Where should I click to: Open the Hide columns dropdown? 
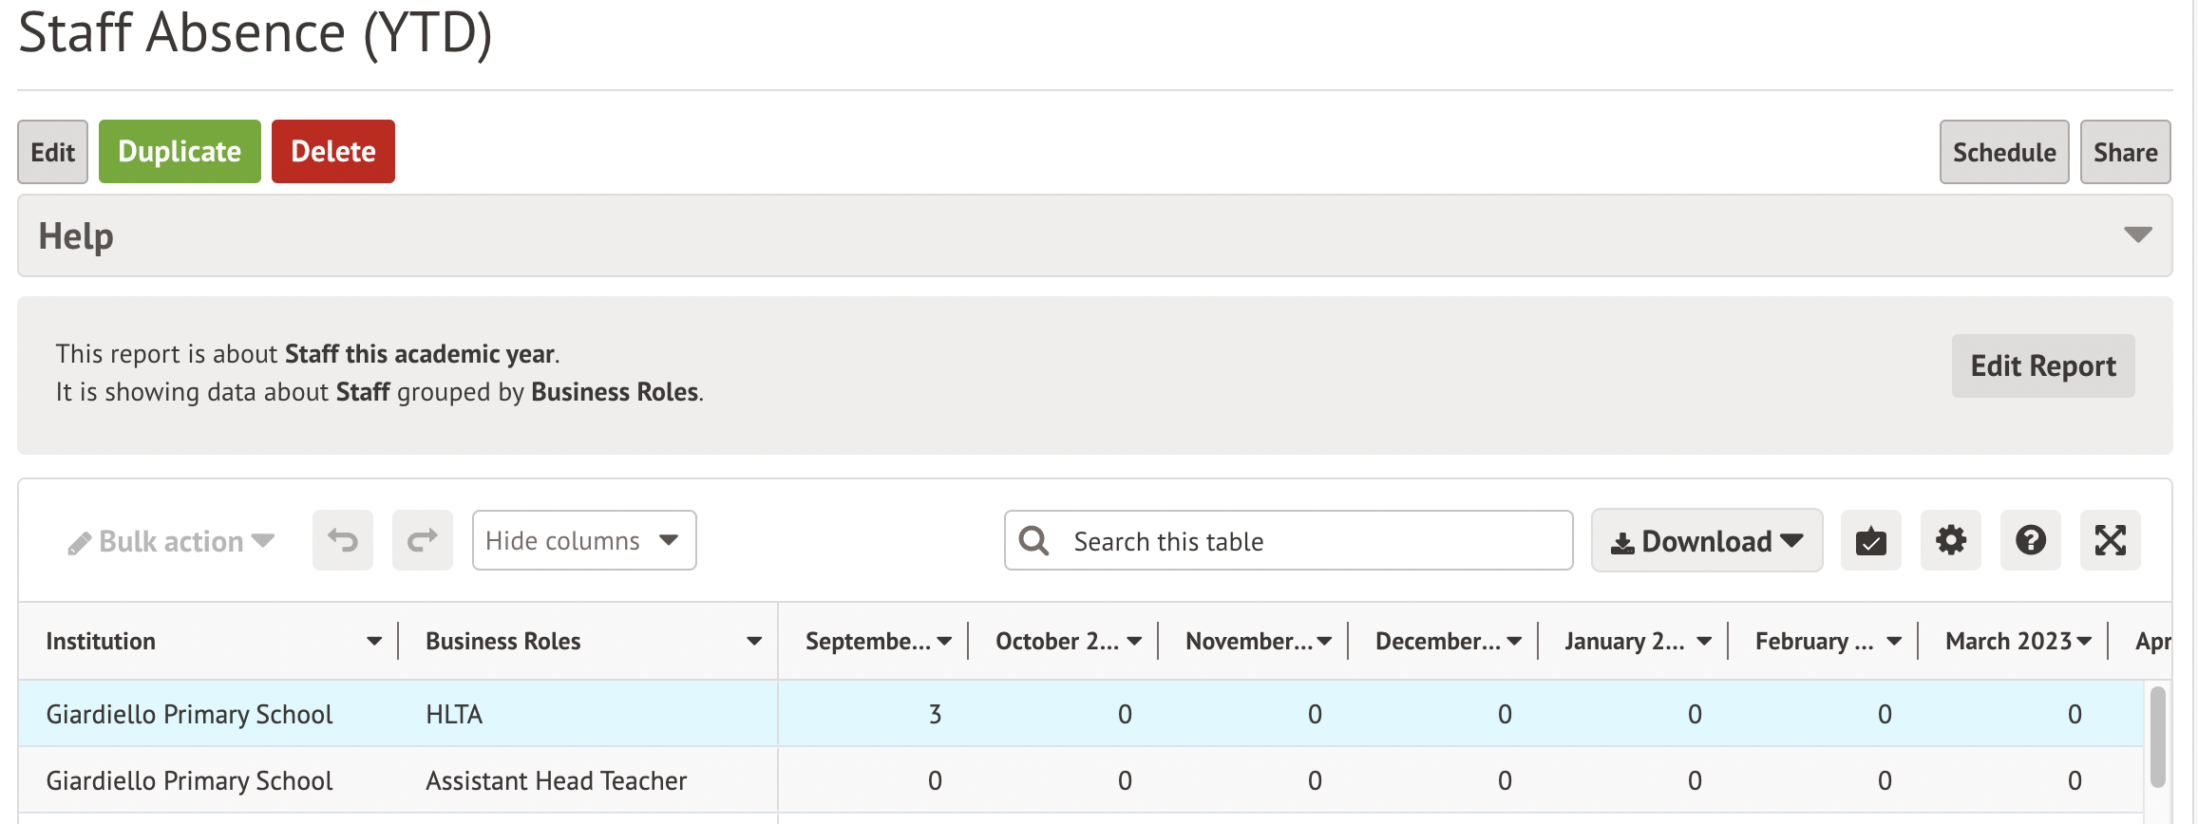(583, 540)
